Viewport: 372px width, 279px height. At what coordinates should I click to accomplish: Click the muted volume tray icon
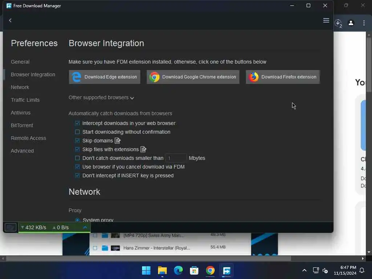[325, 270]
